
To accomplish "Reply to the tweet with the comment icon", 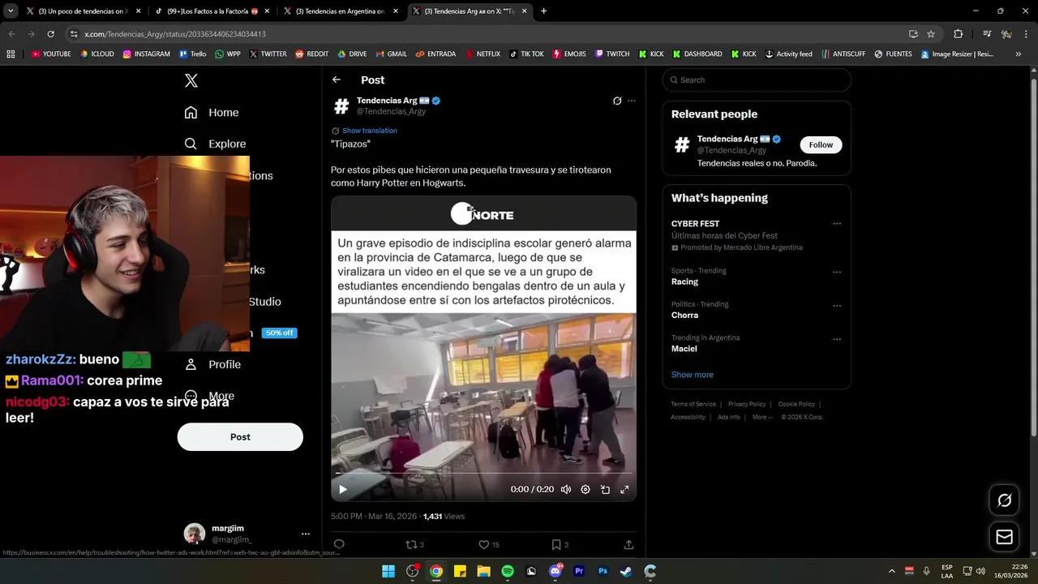I will click(339, 544).
